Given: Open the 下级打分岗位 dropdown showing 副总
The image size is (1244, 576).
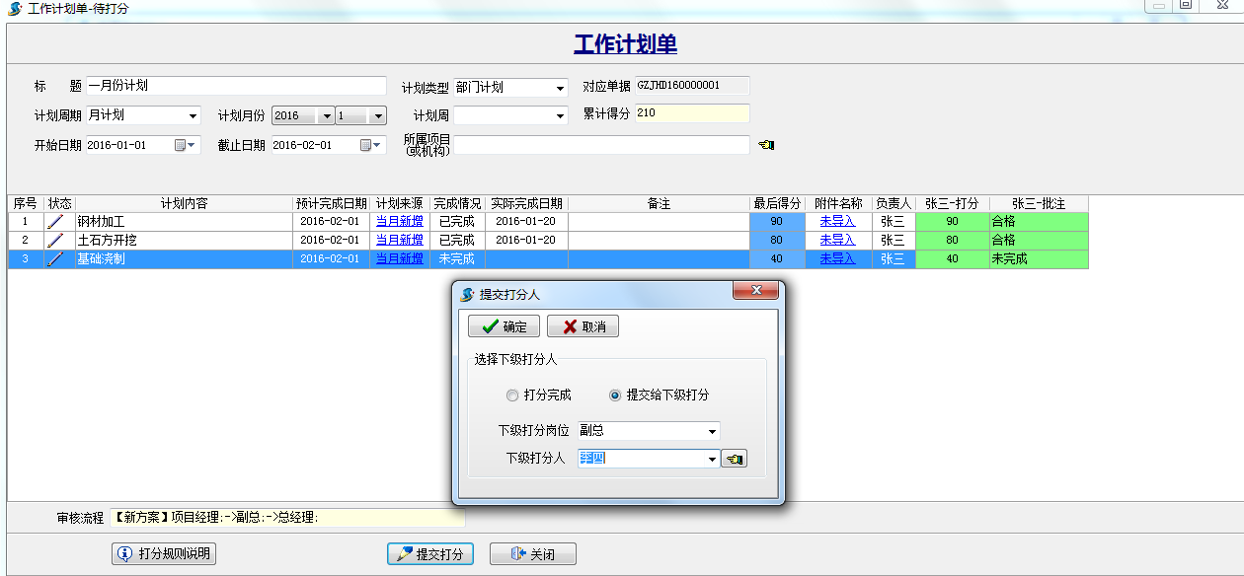Looking at the screenshot, I should tap(714, 430).
